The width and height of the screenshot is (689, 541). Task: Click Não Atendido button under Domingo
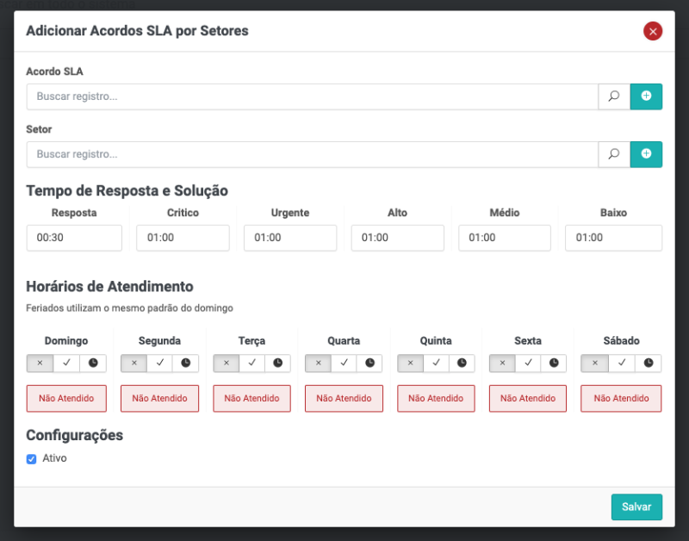[66, 399]
